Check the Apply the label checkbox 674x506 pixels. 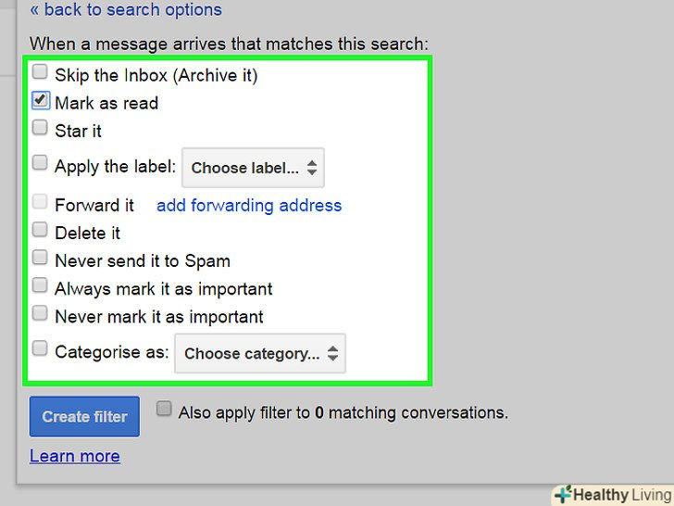(40, 163)
